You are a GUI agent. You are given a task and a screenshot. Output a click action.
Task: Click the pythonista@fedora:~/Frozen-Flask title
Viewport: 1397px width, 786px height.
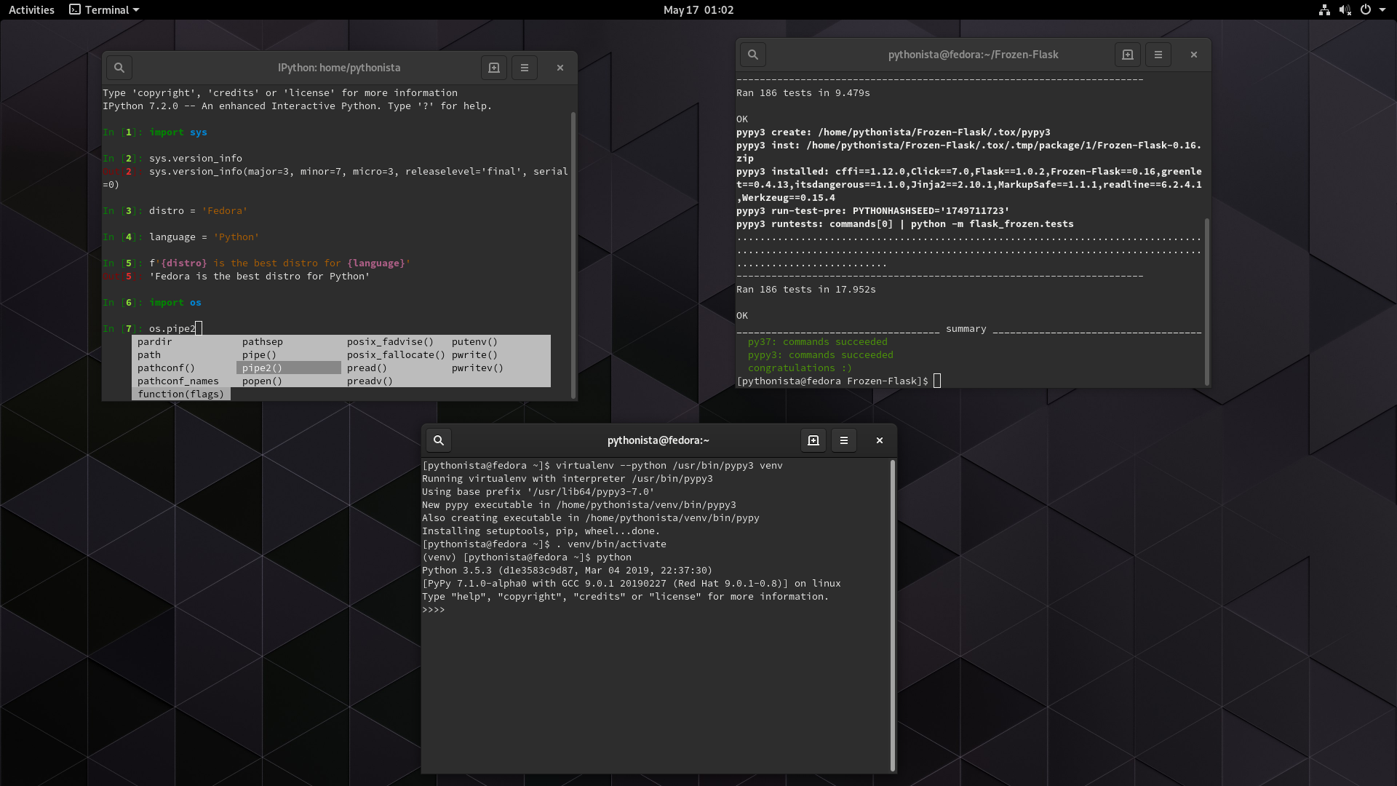(x=973, y=55)
